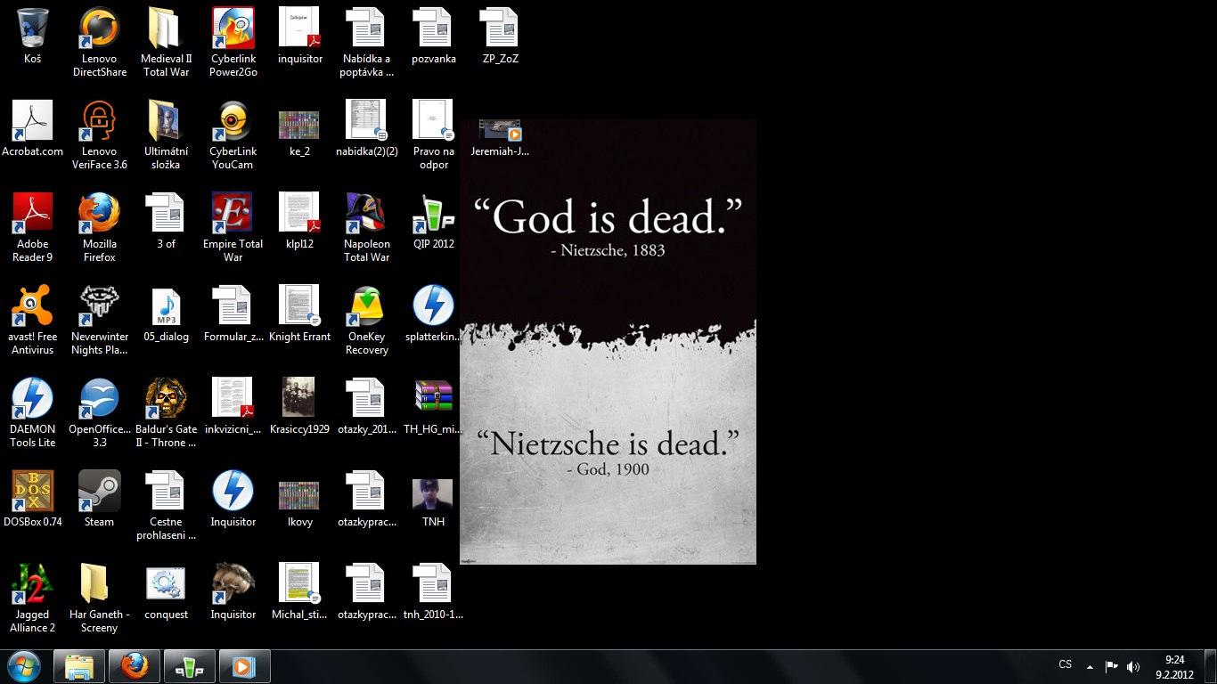Open Windows Explorer from the taskbar
This screenshot has height=684, width=1217.
click(79, 666)
